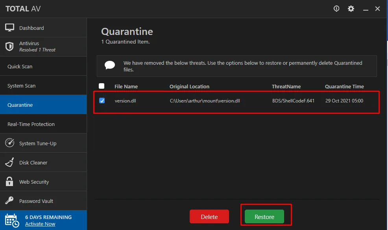Open System Tune-Up
388x230 pixels.
(43, 143)
